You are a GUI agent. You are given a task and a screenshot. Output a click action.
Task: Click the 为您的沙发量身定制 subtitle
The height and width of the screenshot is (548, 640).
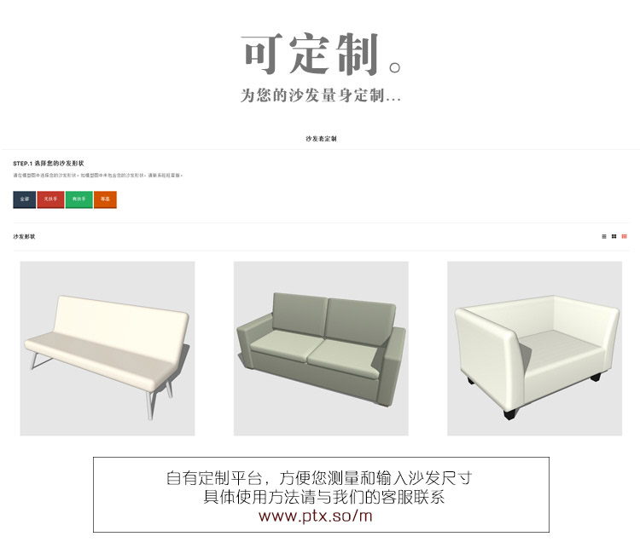[x=321, y=95]
